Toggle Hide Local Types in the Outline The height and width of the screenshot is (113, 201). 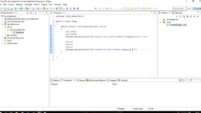pos(198,17)
